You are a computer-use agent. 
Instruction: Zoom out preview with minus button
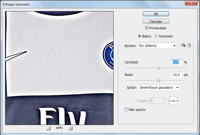coord(49,128)
